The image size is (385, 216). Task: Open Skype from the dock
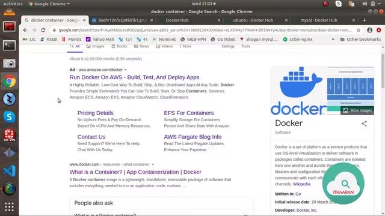9,117
